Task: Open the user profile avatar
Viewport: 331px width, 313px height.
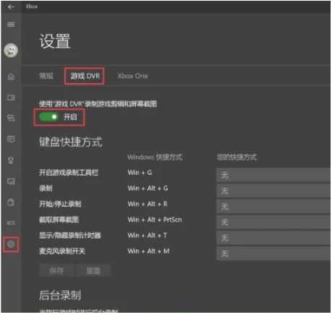Action: [11, 51]
